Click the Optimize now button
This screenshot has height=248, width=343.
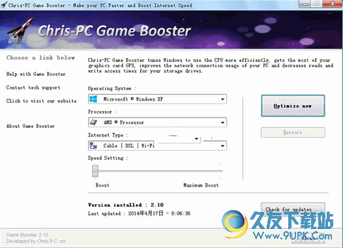point(293,106)
